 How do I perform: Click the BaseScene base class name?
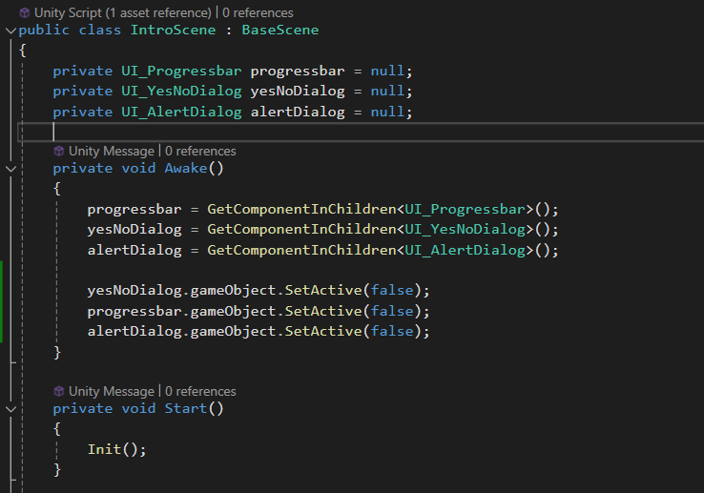(280, 31)
